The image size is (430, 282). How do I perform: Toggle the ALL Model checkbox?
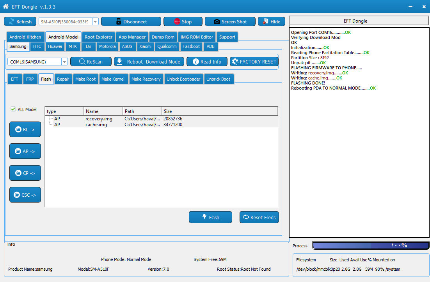point(13,109)
